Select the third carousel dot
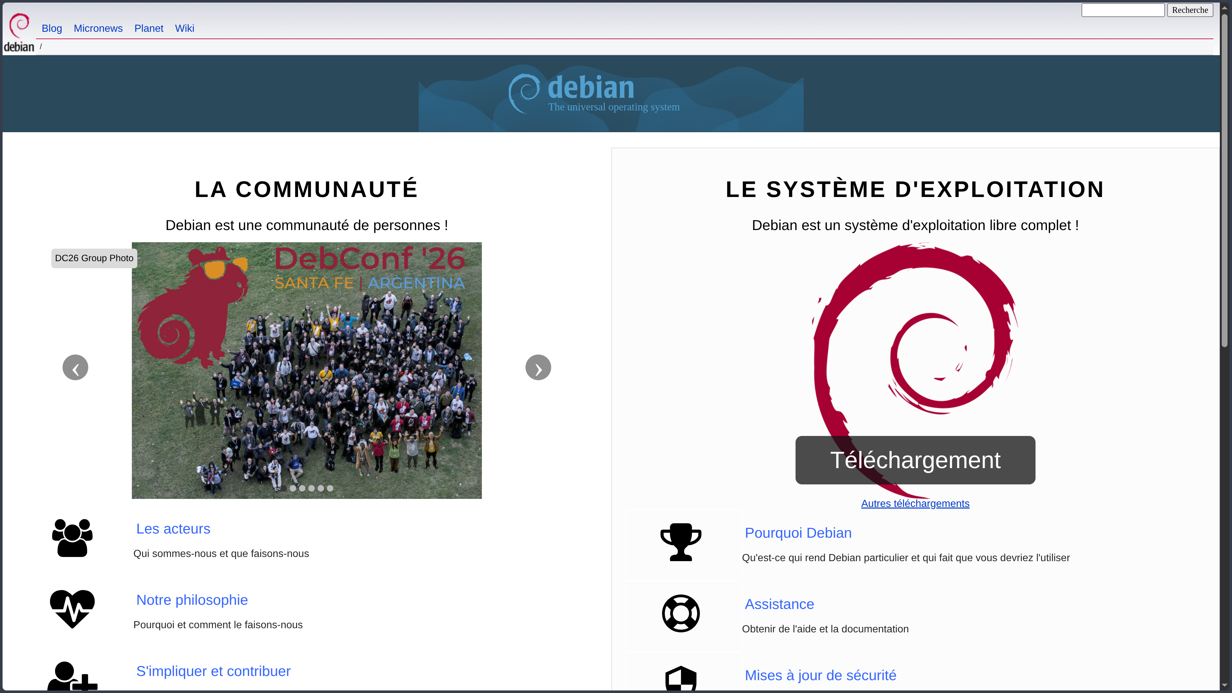 click(x=302, y=488)
